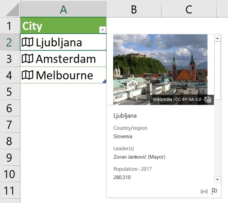Viewport: 228px width, 203px height.
Task: Click the geography icon next to Amsterdam
Action: point(27,58)
